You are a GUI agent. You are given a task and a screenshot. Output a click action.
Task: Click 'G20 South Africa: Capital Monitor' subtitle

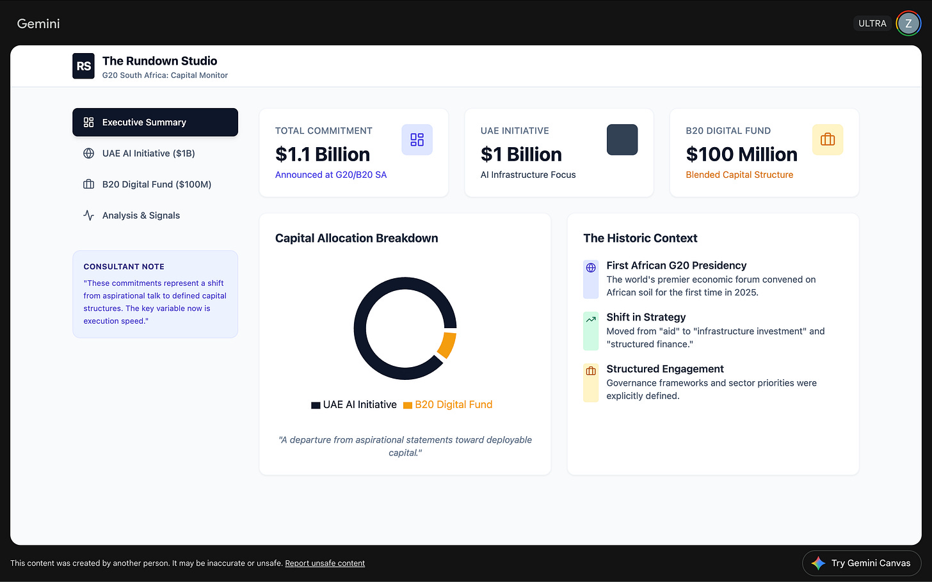(165, 75)
